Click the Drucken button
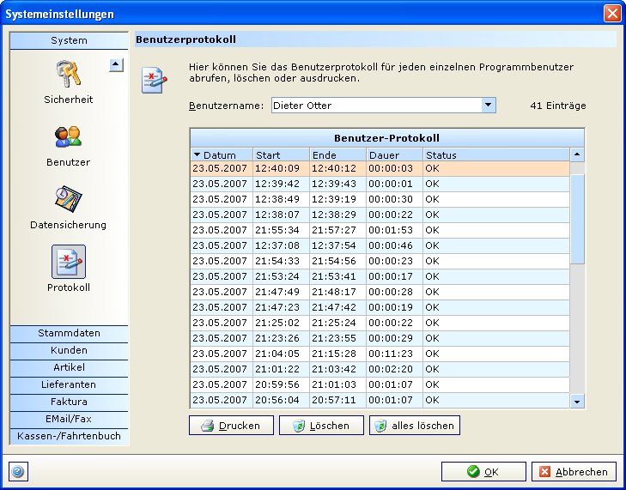The image size is (626, 490). 231,426
